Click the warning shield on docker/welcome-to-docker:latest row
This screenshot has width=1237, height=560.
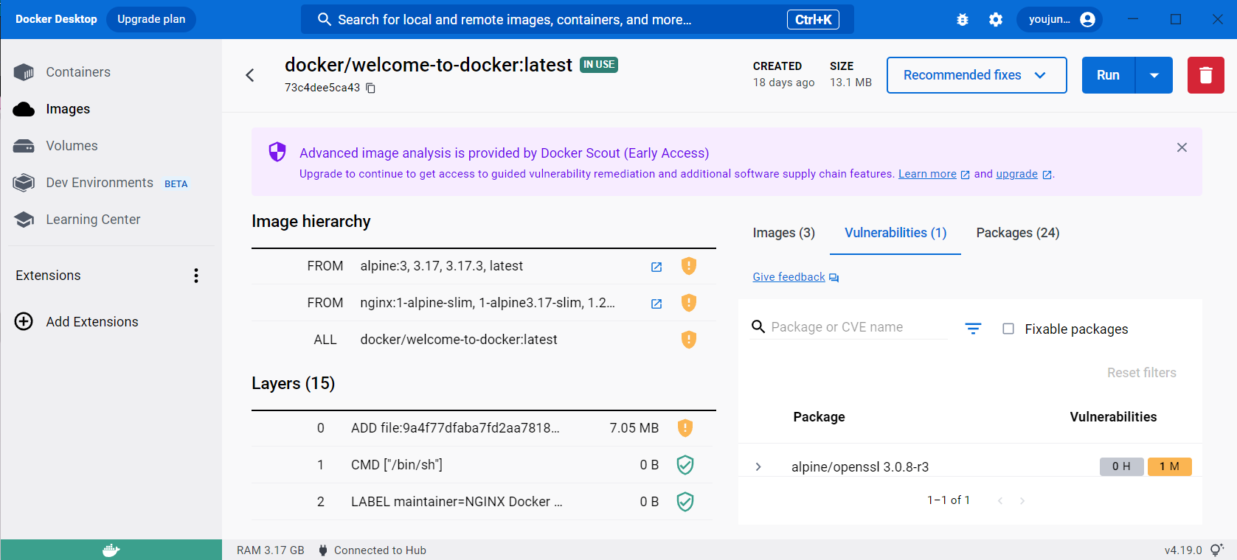point(689,340)
